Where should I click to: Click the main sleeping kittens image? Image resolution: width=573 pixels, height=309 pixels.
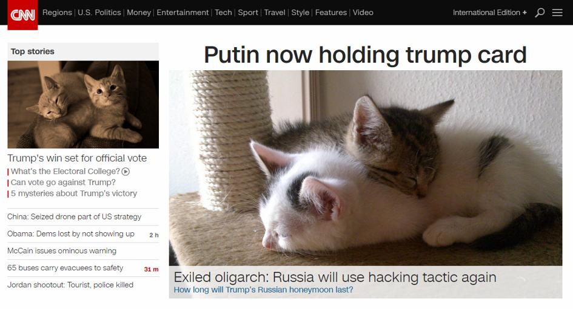pos(366,168)
